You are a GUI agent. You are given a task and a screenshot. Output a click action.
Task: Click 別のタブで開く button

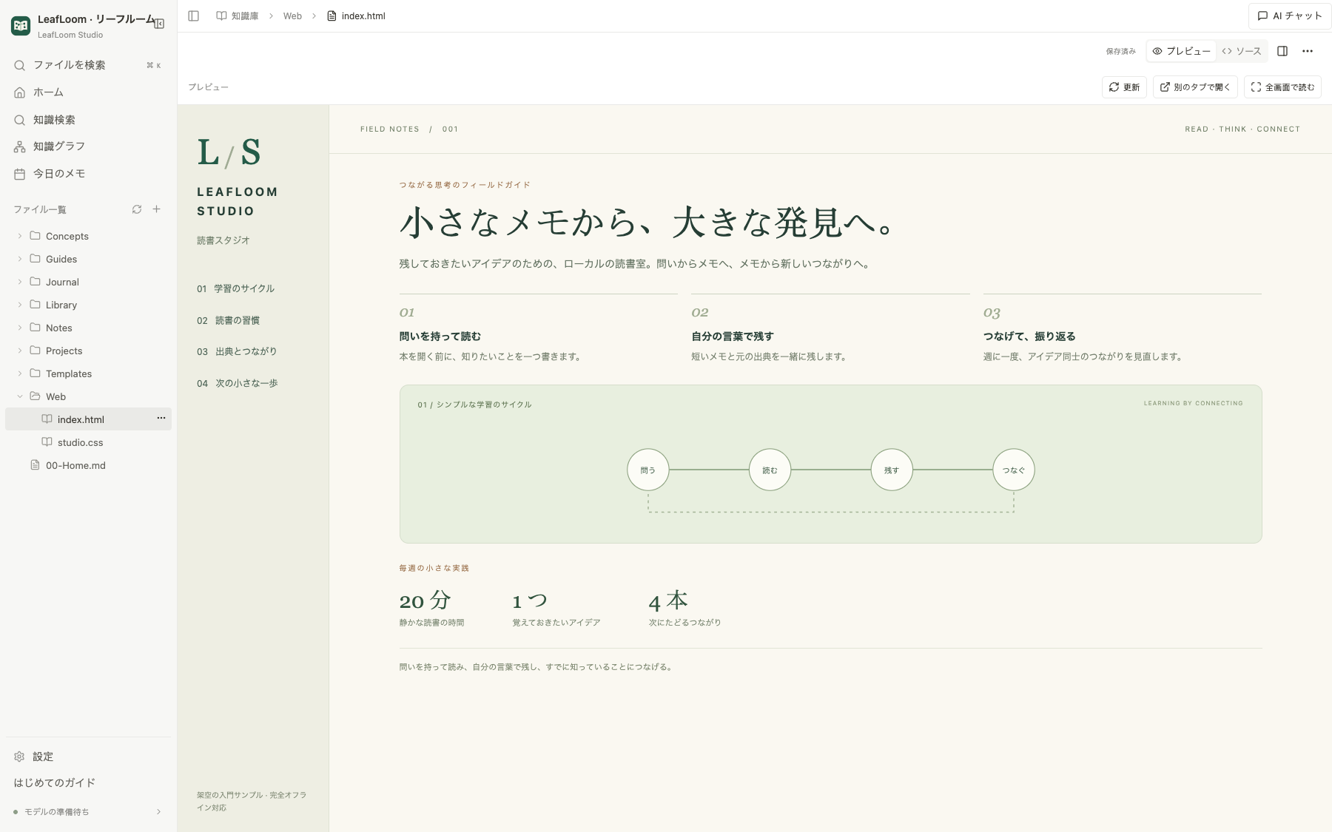1195,87
